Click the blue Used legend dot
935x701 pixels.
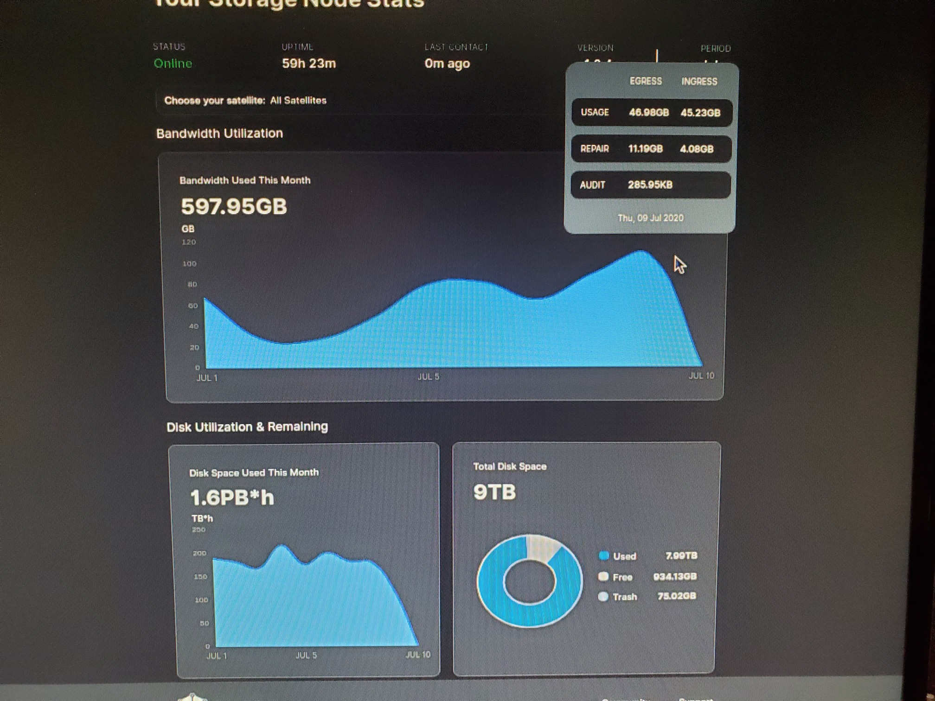pyautogui.click(x=603, y=555)
